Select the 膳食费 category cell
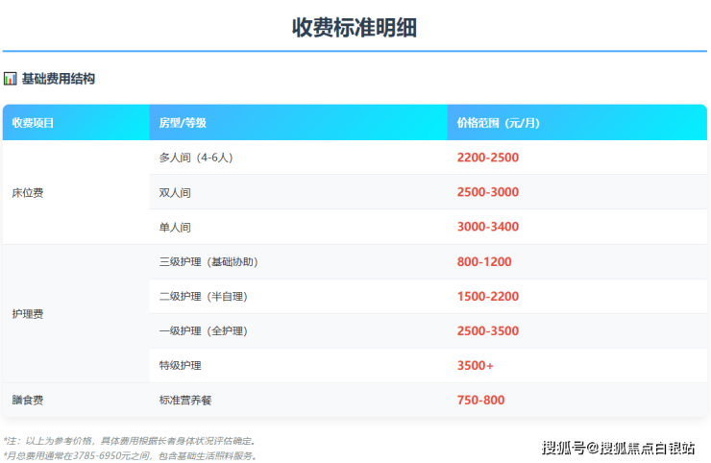This screenshot has height=463, width=711. pos(28,400)
